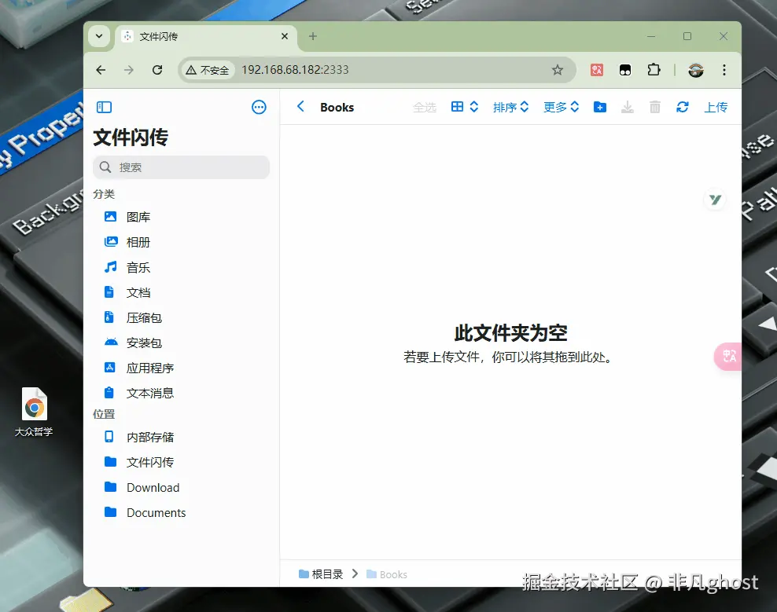
Task: Reload the browser page
Action: click(157, 70)
